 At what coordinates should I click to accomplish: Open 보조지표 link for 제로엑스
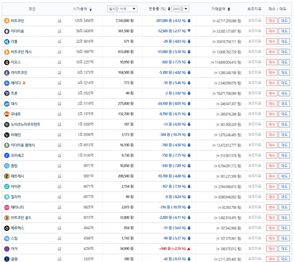(x=255, y=228)
